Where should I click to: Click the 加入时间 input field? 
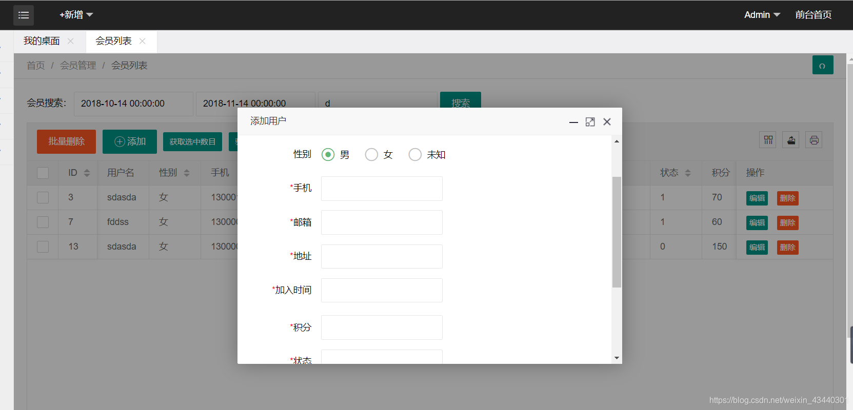pyautogui.click(x=382, y=290)
